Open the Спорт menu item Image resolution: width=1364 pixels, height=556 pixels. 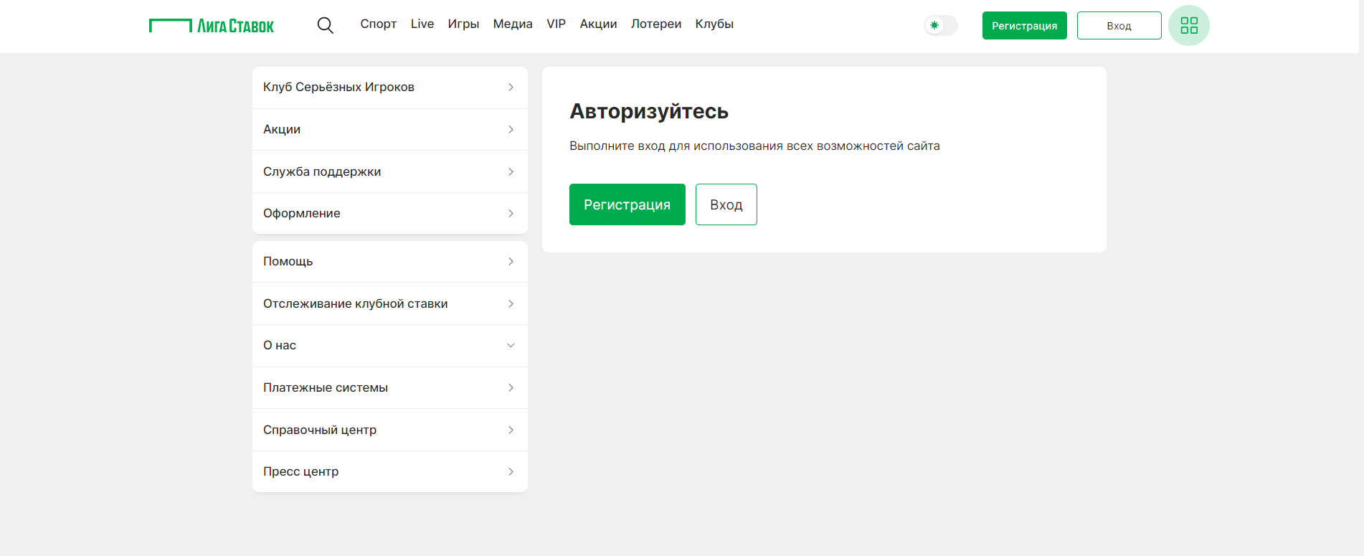coord(378,24)
